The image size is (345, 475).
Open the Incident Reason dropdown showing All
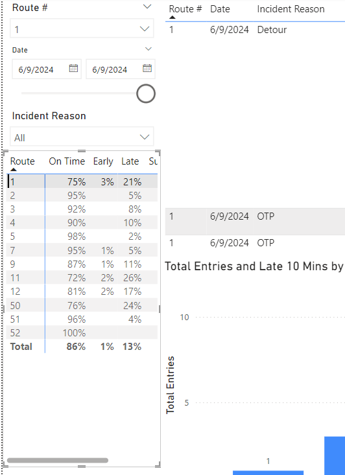82,137
